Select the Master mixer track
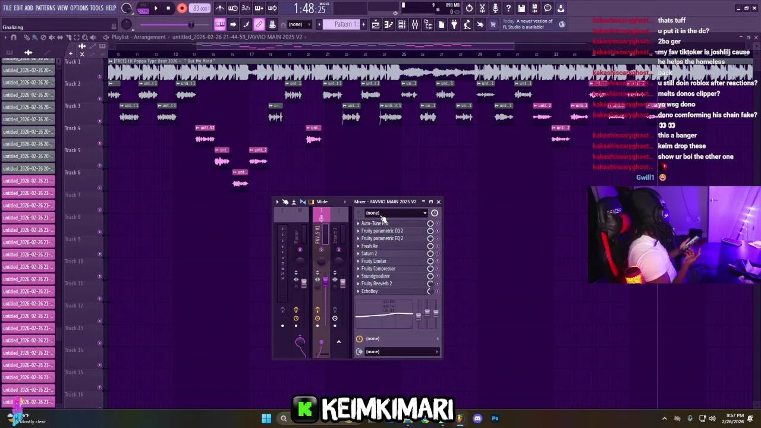The height and width of the screenshot is (428, 761). coord(296,236)
